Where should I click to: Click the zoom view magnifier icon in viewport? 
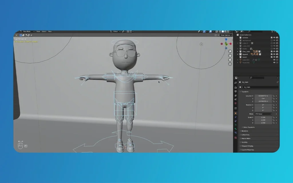[230, 51]
